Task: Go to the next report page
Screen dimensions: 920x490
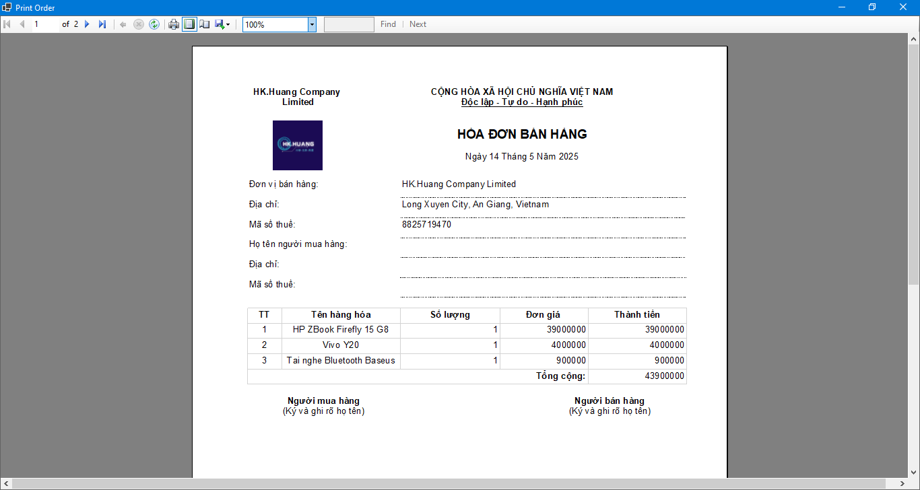Action: tap(87, 24)
